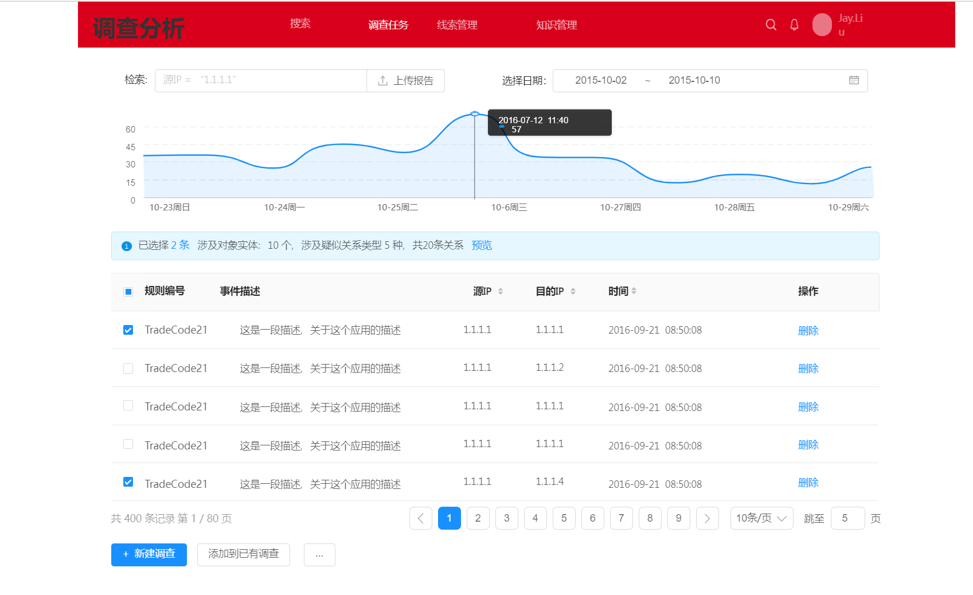Go to page 3

tap(507, 518)
